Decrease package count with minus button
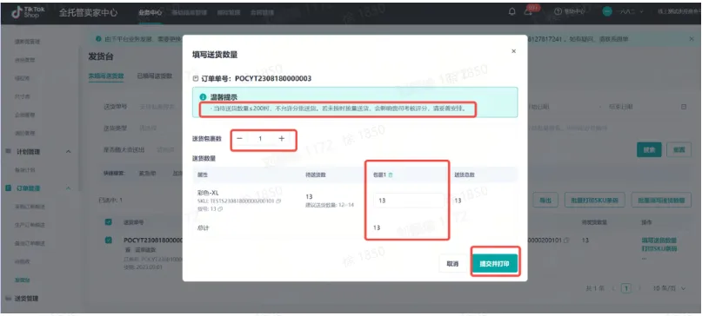 [x=239, y=139]
